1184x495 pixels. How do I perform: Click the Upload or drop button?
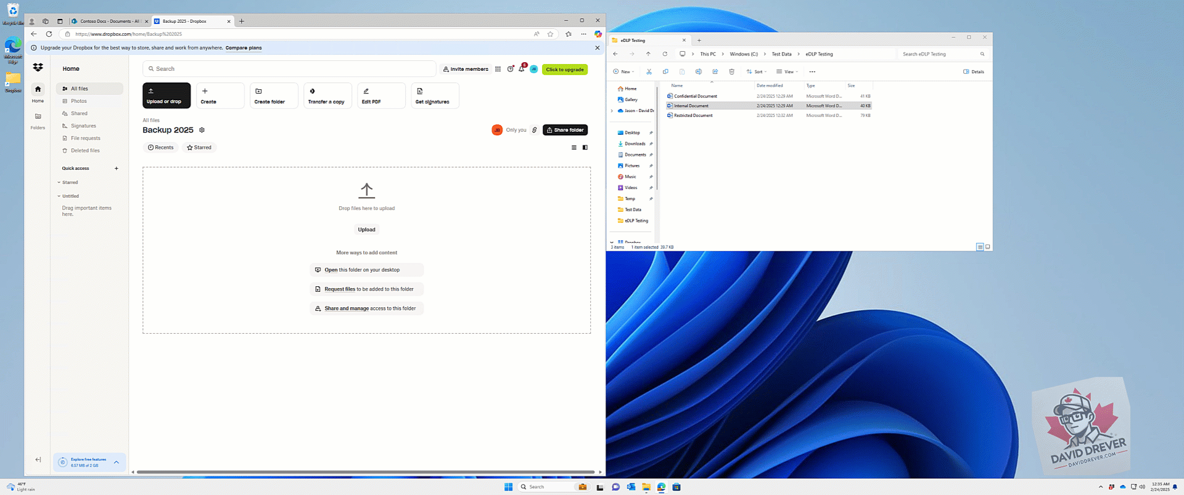[x=166, y=95]
